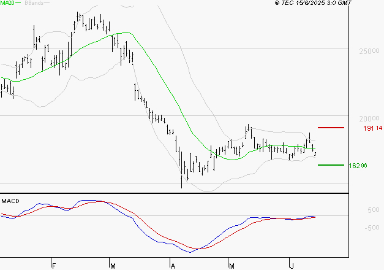Click the MACD panel label
Screen dimensions: 384x270
[10, 201]
